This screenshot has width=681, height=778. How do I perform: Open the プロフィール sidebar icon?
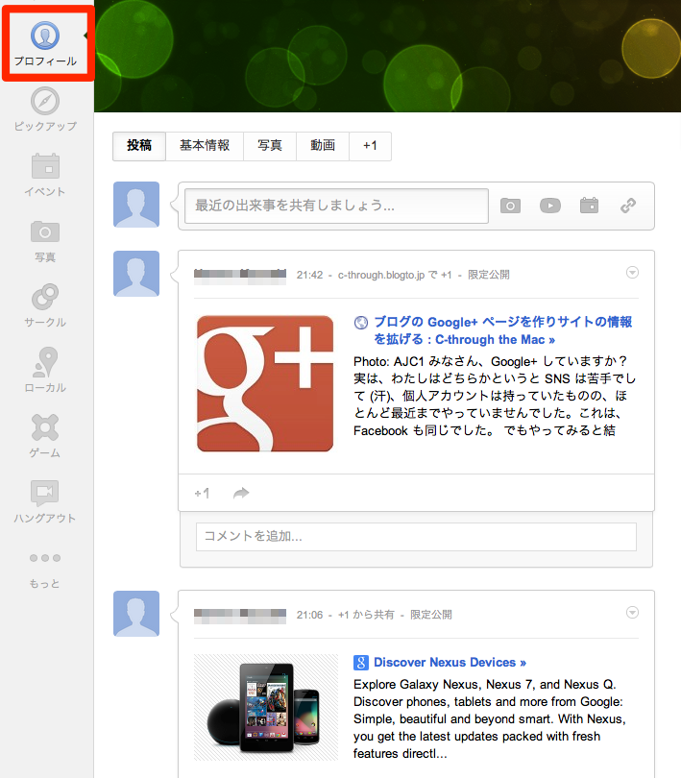45,36
